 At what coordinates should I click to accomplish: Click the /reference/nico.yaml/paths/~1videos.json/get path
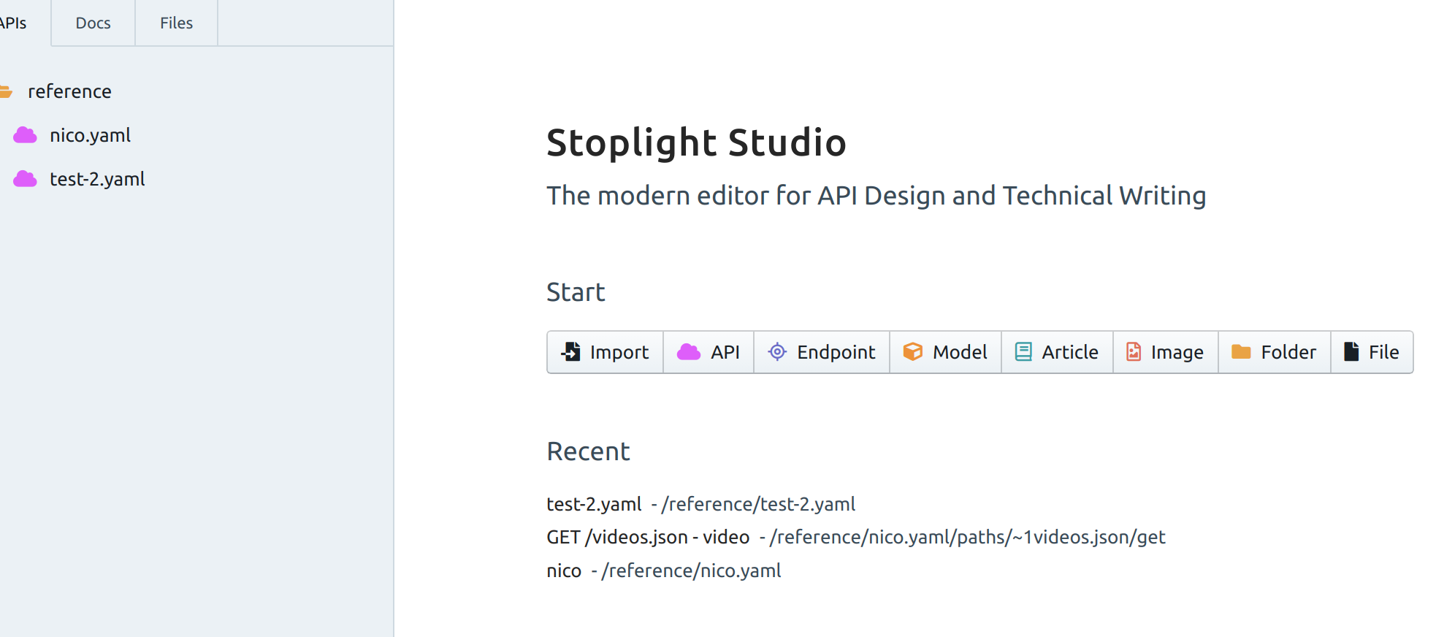(968, 538)
